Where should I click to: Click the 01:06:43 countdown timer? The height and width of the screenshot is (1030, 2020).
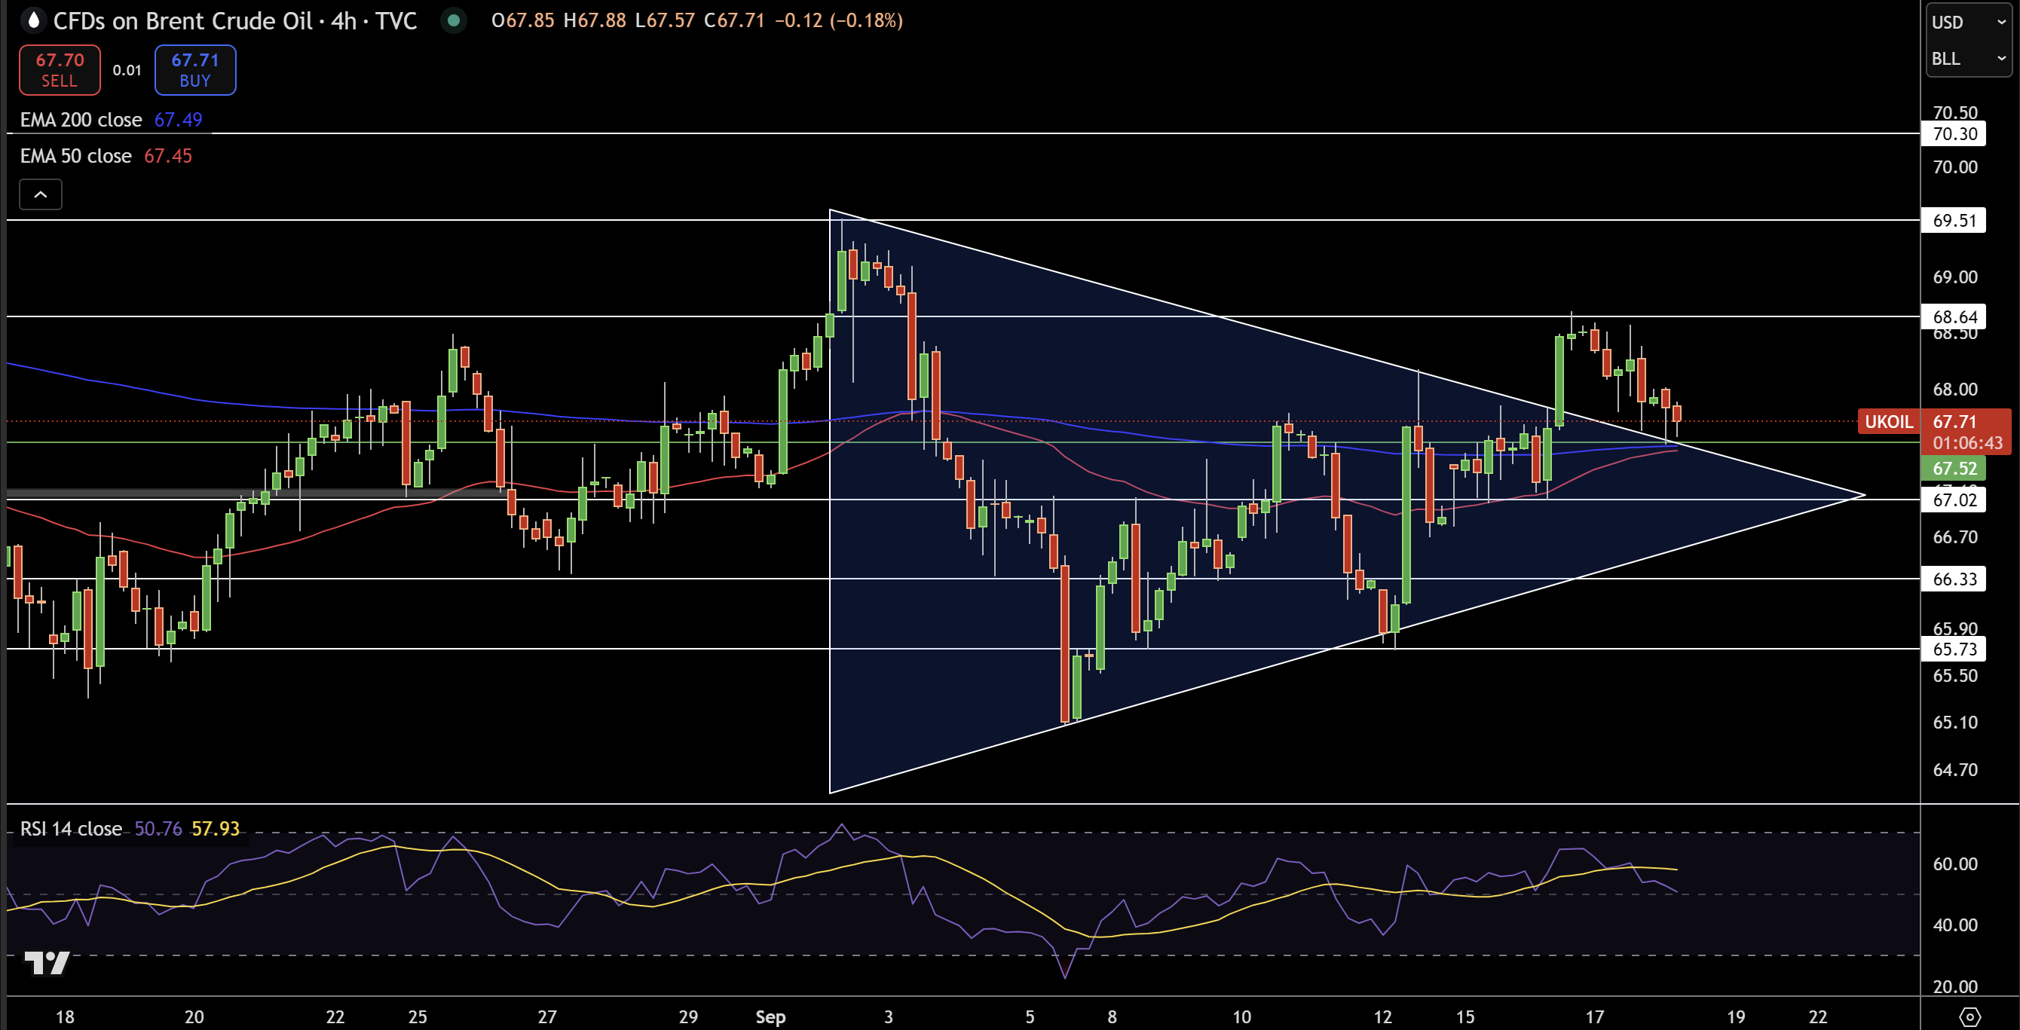(1967, 443)
